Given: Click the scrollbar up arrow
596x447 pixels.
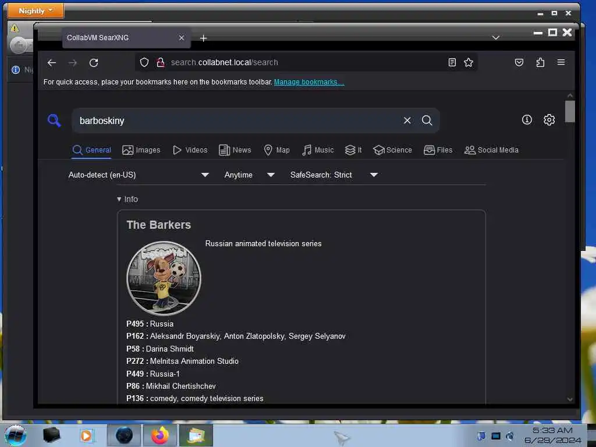Looking at the screenshot, I should 569,95.
